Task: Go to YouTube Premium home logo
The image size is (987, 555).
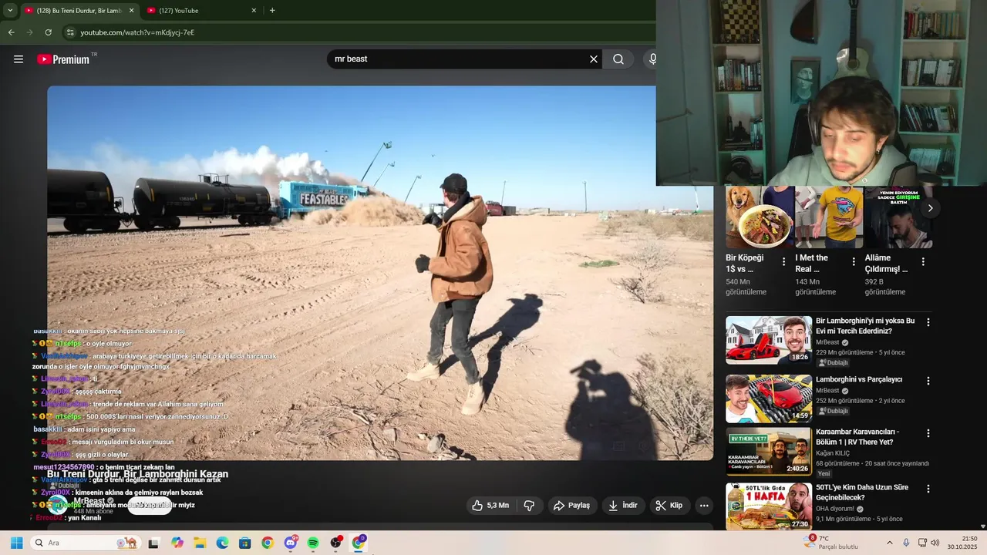Action: click(63, 59)
